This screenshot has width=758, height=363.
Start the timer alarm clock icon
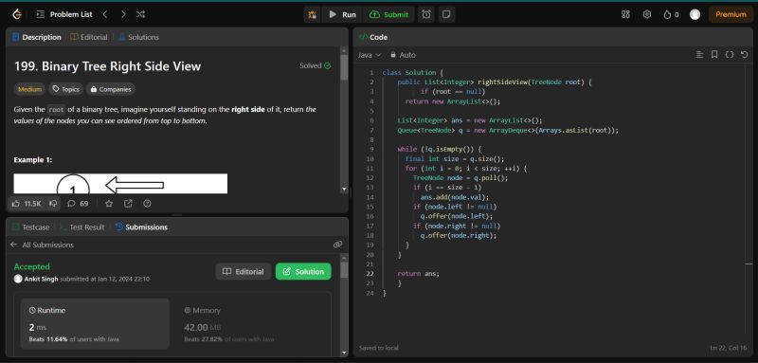coord(426,14)
